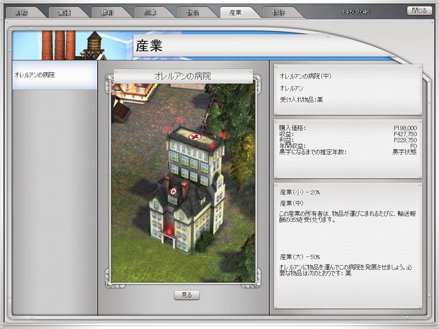
Task: Select the 産業 tab
Action: (236, 13)
